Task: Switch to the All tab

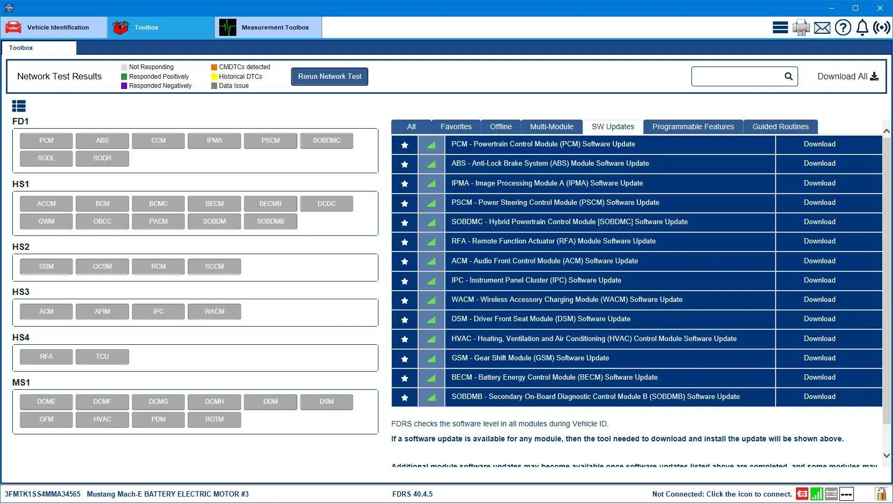Action: pyautogui.click(x=411, y=127)
